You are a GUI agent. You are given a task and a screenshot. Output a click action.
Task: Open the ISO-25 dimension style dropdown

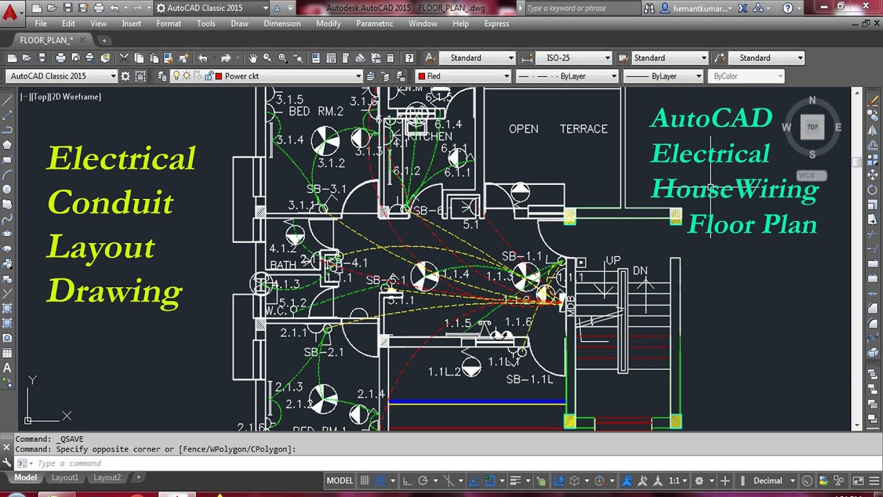(x=574, y=58)
